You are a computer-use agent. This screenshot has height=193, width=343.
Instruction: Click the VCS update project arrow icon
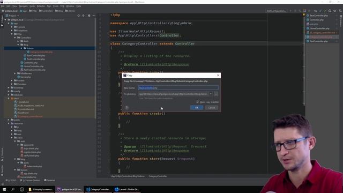(x=320, y=11)
